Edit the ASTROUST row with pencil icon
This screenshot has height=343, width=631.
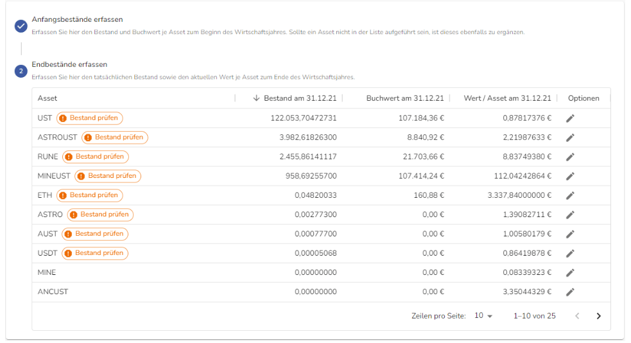point(570,137)
